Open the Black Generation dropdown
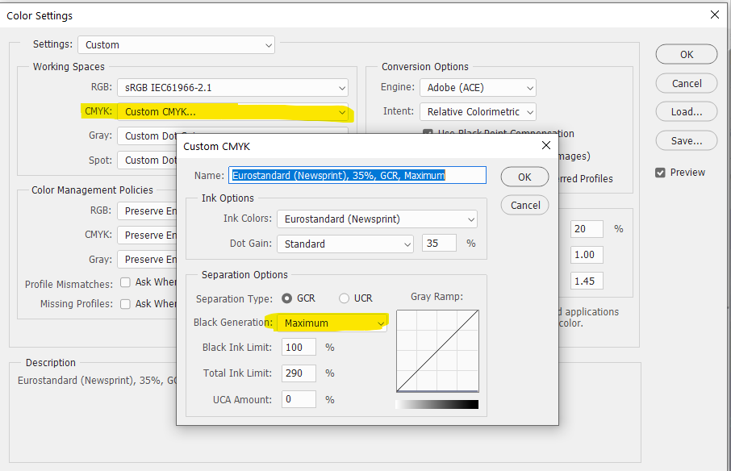 pos(331,322)
